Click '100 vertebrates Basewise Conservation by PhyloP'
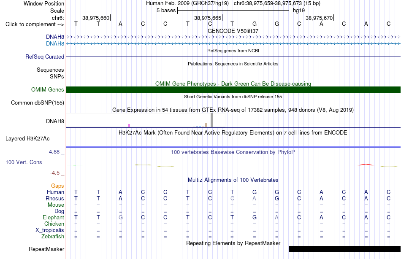Viewport: 401px width, 259px height. click(x=233, y=152)
